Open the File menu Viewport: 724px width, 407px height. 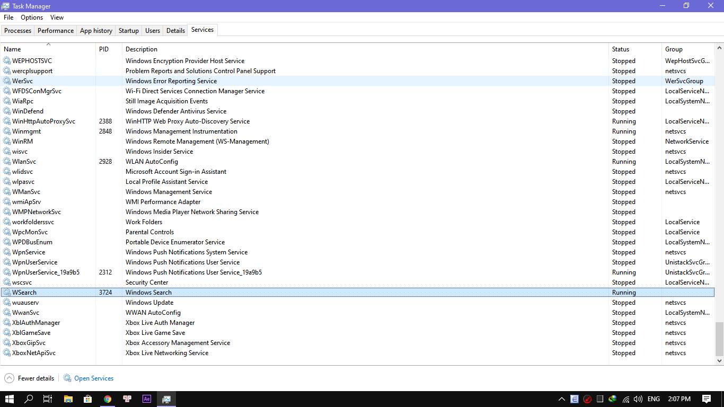pos(8,17)
